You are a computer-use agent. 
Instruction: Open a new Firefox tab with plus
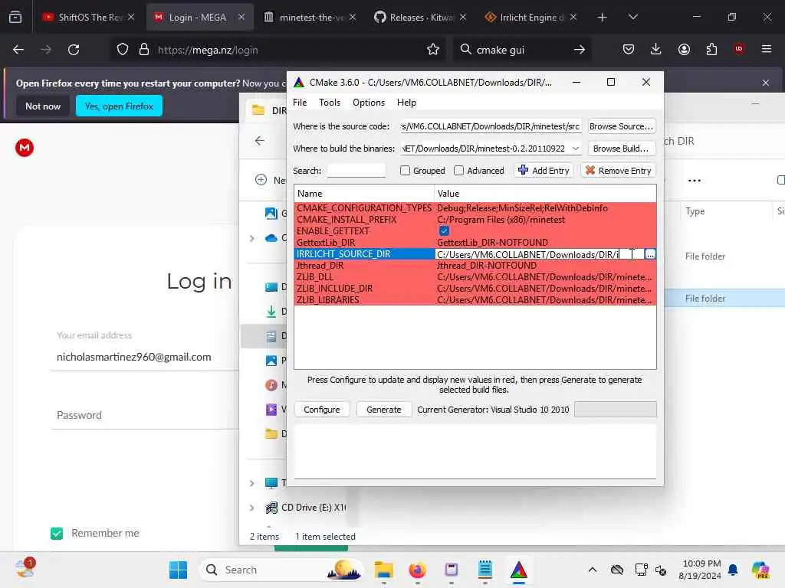tap(603, 18)
